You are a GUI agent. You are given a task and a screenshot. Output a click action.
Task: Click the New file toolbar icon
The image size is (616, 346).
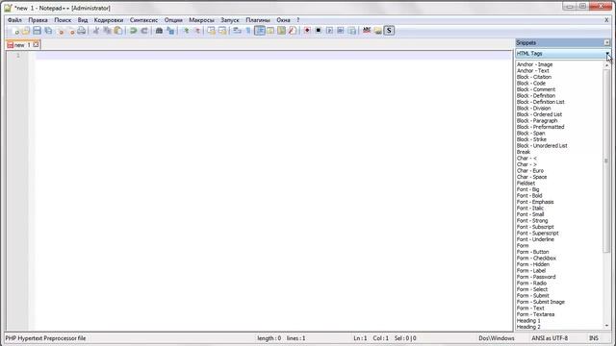point(15,31)
